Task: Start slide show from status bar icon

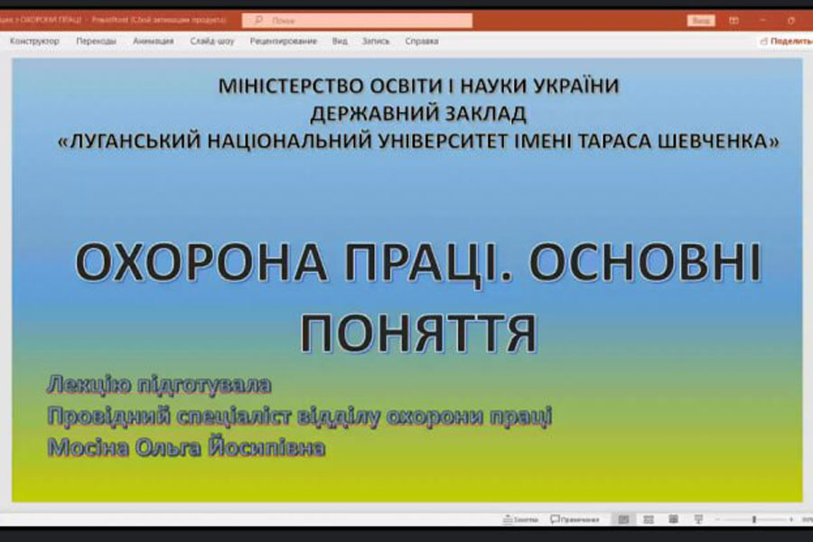Action: 698,519
